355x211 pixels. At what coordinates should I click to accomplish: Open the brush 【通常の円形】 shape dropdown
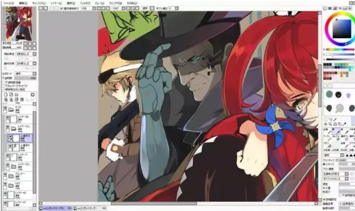(x=346, y=174)
